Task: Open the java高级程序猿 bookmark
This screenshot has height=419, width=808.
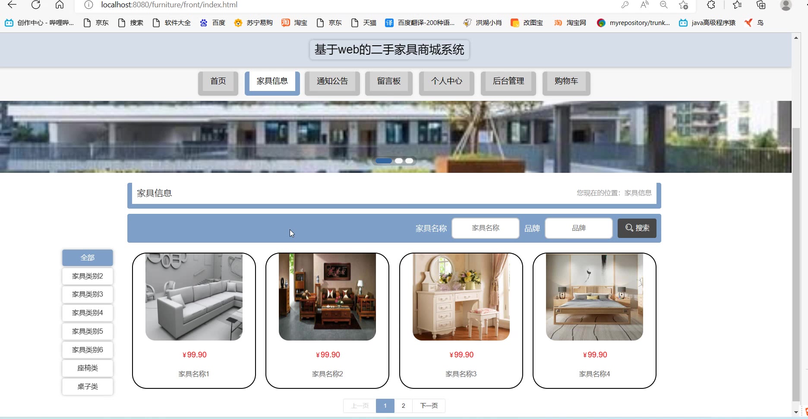Action: point(707,23)
